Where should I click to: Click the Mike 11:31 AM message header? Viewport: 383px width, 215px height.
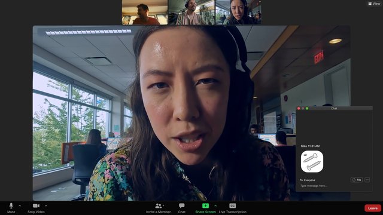(x=310, y=146)
